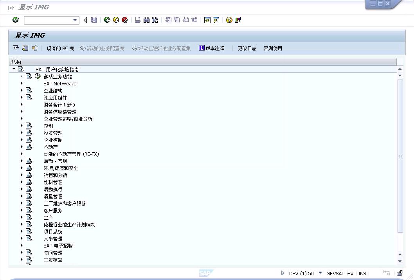Screen dimensions: 414x280
Task: Open documentation icon beside 项目系统
Action: click(29, 231)
